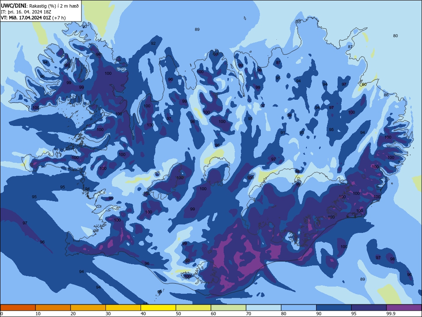Click the dark blue 90–95 legend swatch
The width and height of the screenshot is (422, 317).
(x=334, y=308)
